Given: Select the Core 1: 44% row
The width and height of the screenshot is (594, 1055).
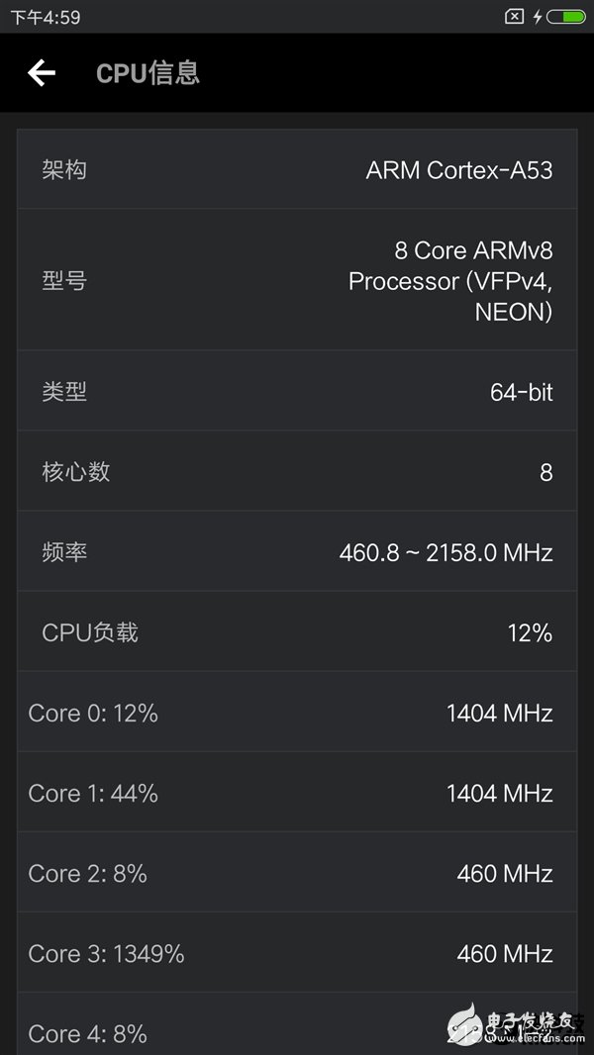Looking at the screenshot, I should [297, 793].
